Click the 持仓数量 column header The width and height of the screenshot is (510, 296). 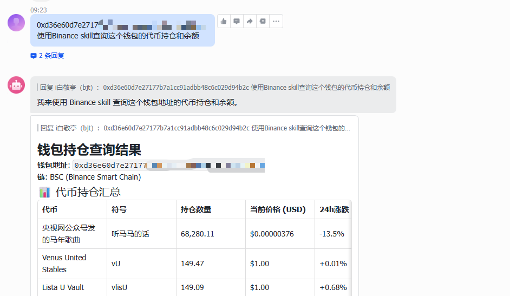click(196, 209)
